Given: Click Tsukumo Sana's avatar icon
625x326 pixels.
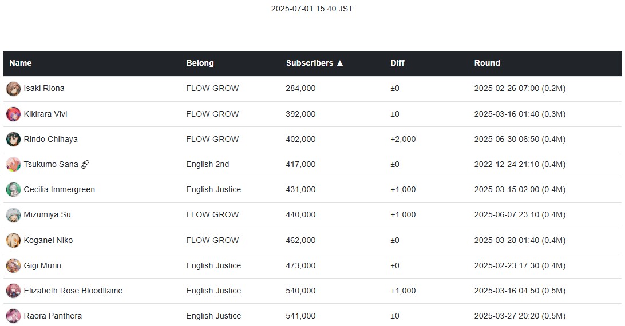Looking at the screenshot, I should pyautogui.click(x=13, y=165).
